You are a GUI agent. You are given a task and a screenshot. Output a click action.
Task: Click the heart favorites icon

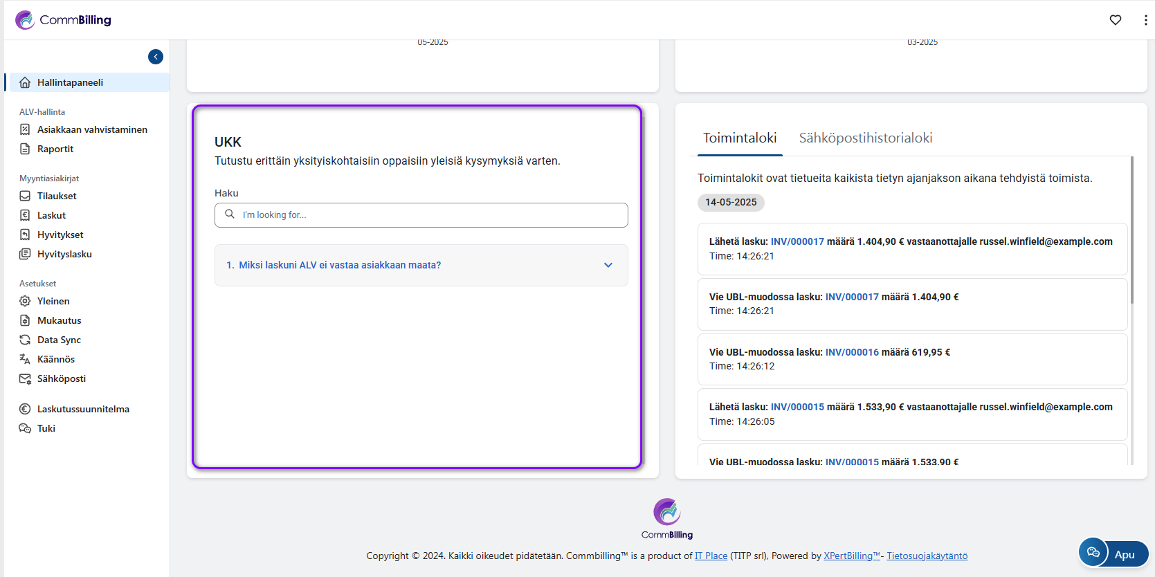tap(1115, 20)
